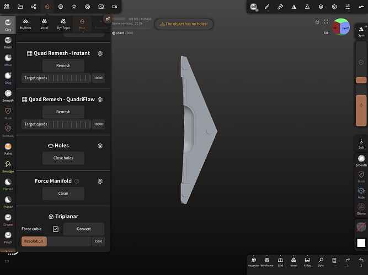Select the Move tool
This screenshot has width=368, height=275.
(x=8, y=61)
